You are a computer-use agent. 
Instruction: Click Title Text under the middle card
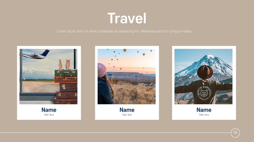pyautogui.click(x=127, y=115)
